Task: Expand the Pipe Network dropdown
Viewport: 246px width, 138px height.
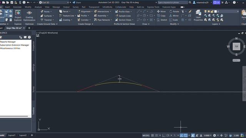Action: pos(111,20)
